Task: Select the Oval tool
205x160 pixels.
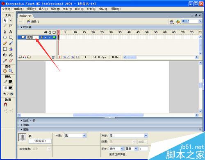Action: (x=5, y=38)
